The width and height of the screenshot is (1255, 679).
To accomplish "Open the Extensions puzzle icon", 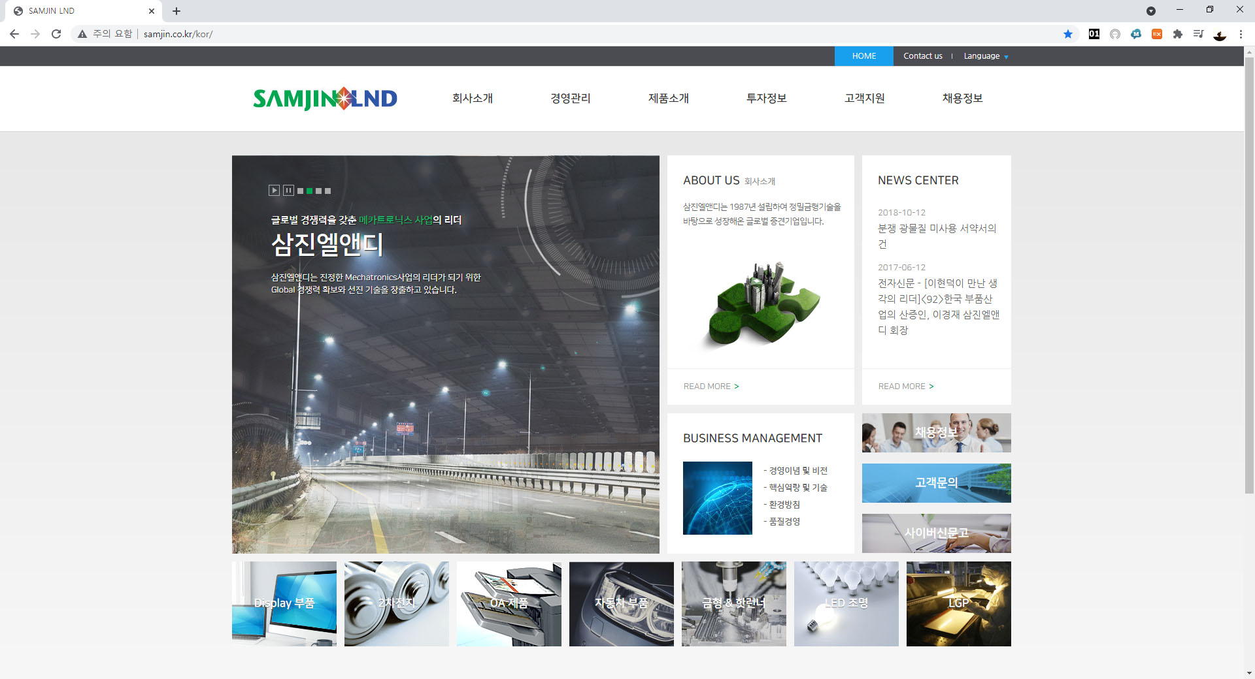I will pos(1178,34).
